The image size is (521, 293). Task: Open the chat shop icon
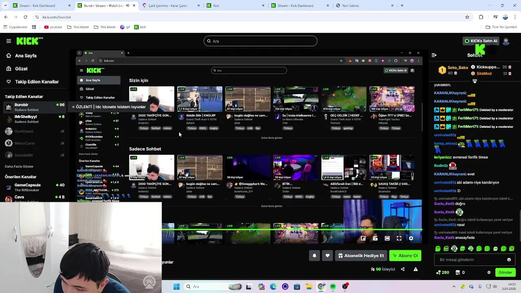[x=458, y=273]
